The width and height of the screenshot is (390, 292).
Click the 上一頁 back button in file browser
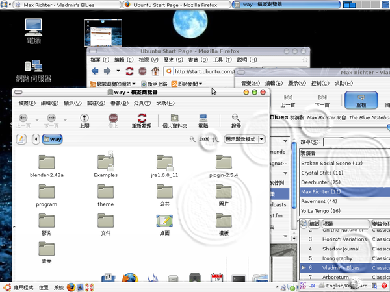click(23, 121)
